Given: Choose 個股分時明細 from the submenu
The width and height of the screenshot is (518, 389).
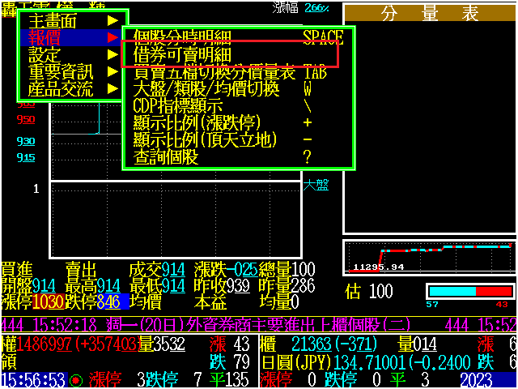Looking at the screenshot, I should click(193, 37).
